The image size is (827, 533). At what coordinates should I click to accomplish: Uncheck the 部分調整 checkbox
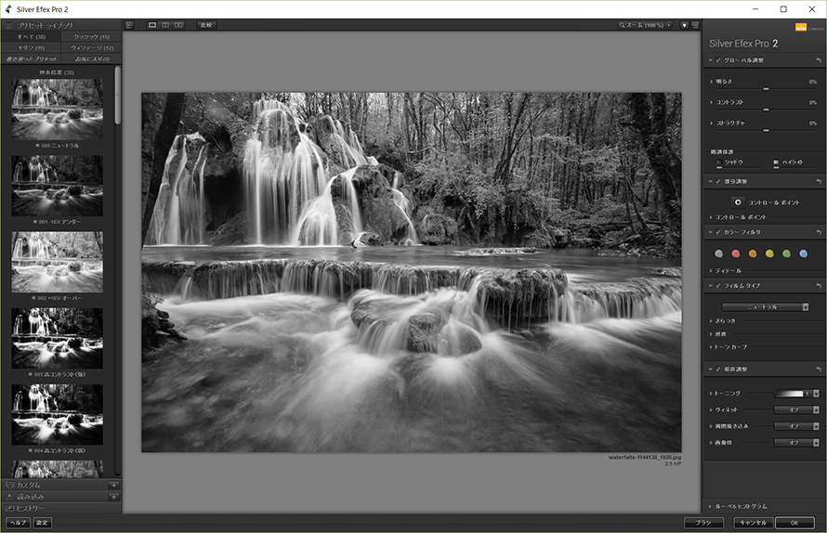[x=718, y=181]
